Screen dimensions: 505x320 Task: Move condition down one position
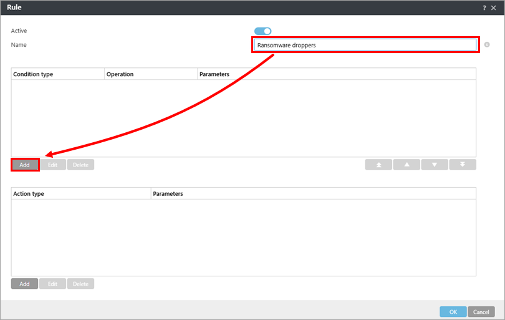coord(435,165)
